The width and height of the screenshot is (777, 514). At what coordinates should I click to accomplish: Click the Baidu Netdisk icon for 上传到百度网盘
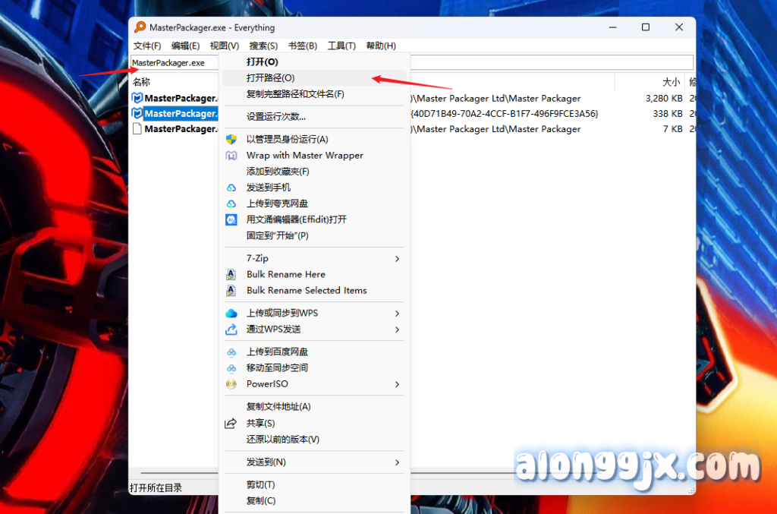click(231, 352)
